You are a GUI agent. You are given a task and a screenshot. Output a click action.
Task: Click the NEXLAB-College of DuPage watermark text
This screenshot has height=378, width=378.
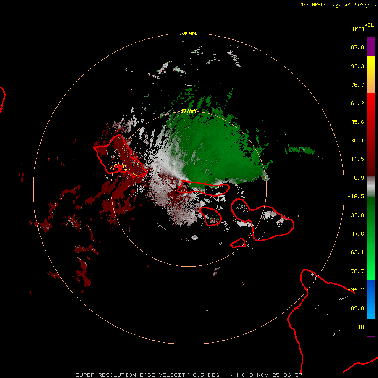(x=338, y=5)
